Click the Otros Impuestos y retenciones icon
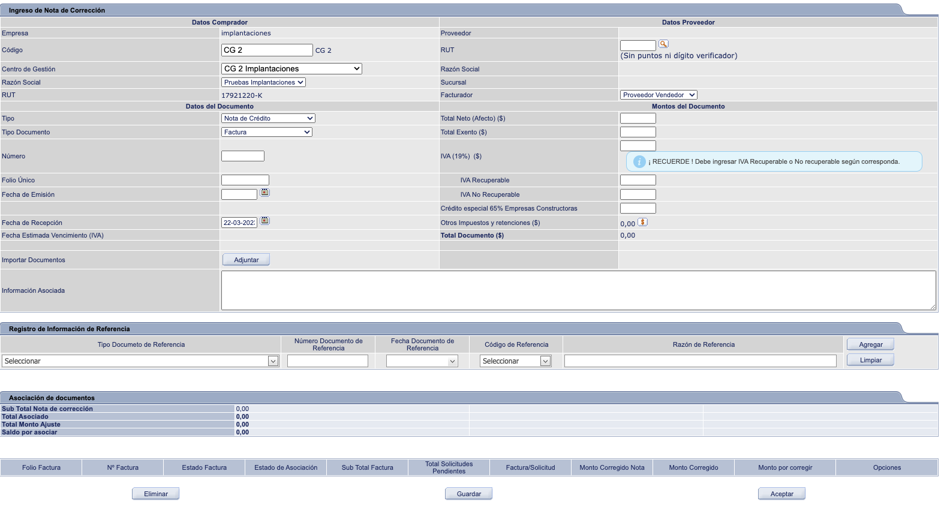Viewport: 944px width, 510px height. [642, 222]
